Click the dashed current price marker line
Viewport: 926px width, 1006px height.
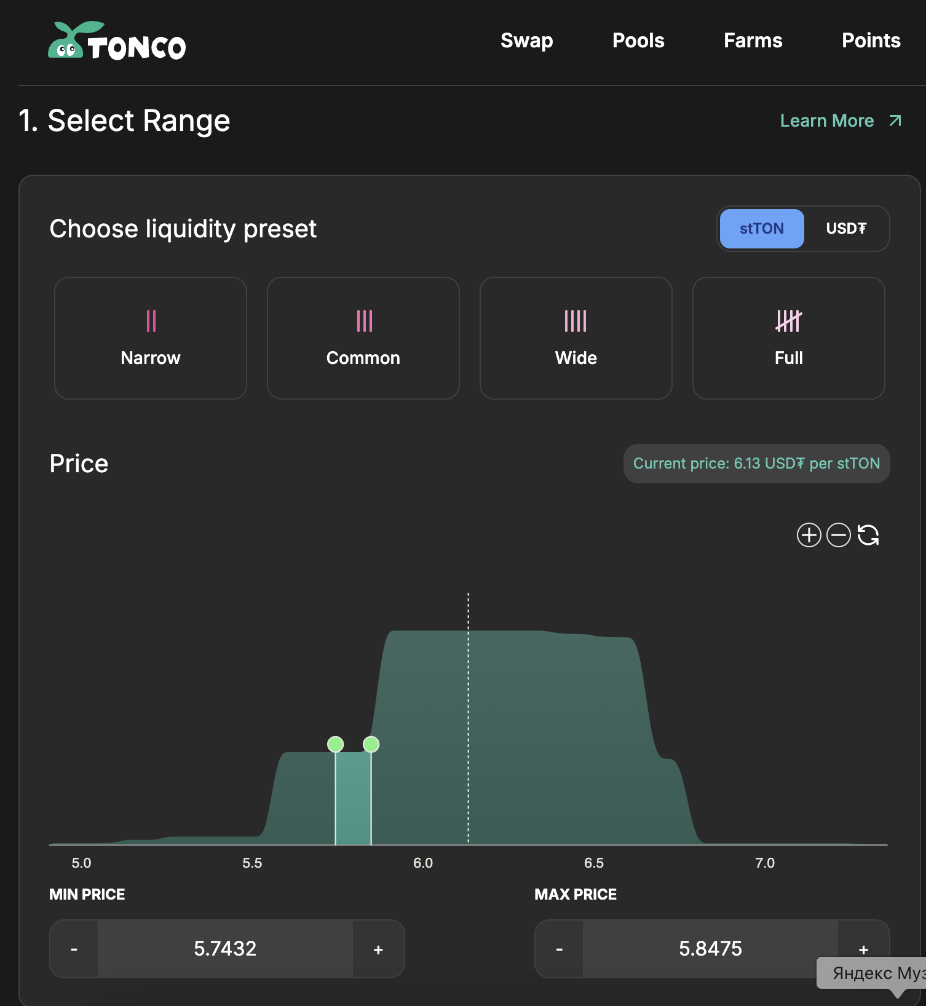[469, 718]
